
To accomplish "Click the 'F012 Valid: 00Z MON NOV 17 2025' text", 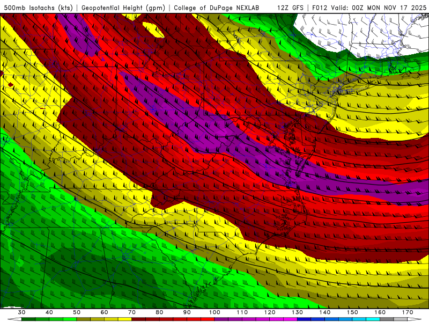I will point(369,8).
